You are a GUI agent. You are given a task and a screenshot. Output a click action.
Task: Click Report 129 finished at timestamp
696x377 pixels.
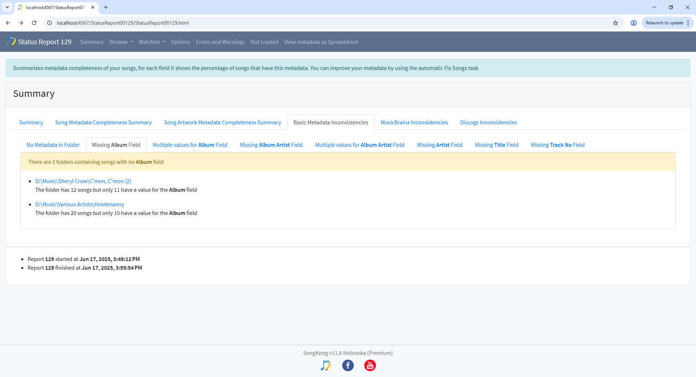[85, 268]
